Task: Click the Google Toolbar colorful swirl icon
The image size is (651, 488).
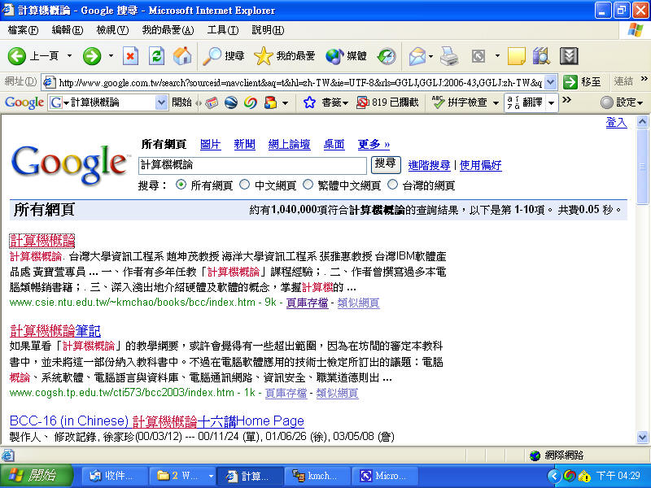Action: click(251, 102)
